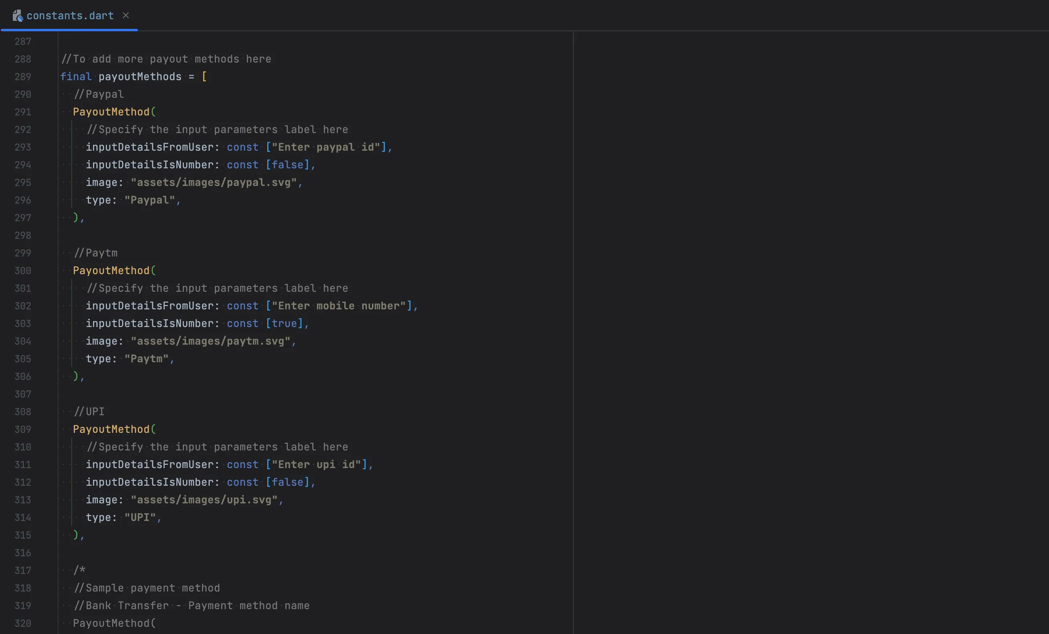The height and width of the screenshot is (634, 1049).
Task: Click line number 300 in the gutter
Action: (x=23, y=271)
